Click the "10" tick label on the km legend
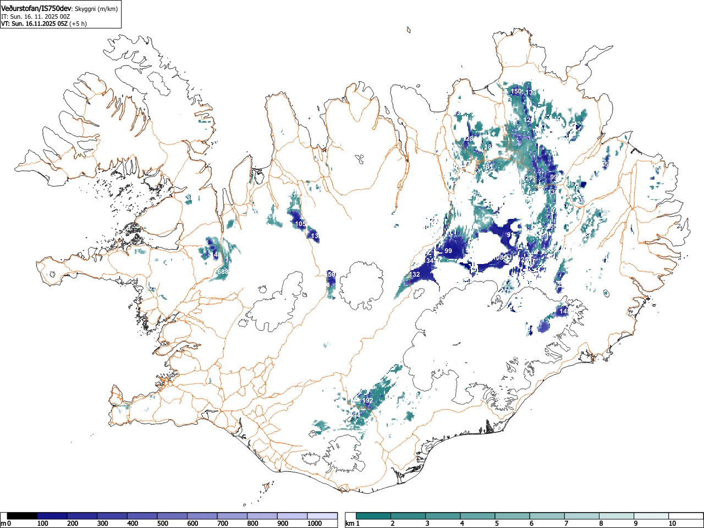This screenshot has height=528, width=704. pos(672,524)
